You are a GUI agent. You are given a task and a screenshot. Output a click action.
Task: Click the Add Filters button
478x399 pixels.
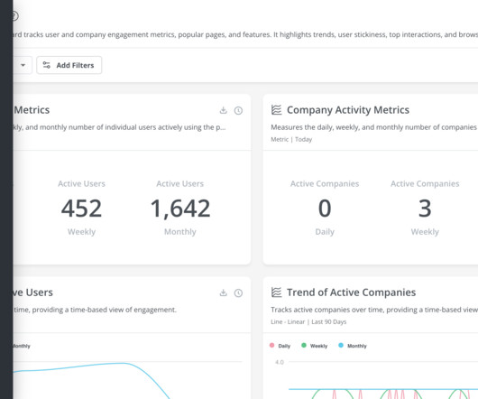(69, 65)
